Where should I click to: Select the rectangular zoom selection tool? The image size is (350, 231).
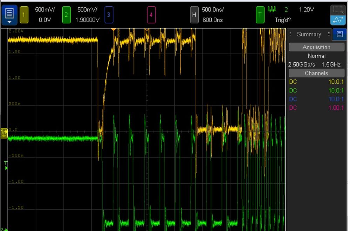click(338, 9)
